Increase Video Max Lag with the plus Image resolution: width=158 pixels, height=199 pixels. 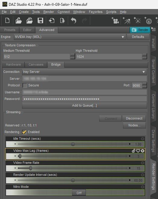pyautogui.click(x=130, y=156)
